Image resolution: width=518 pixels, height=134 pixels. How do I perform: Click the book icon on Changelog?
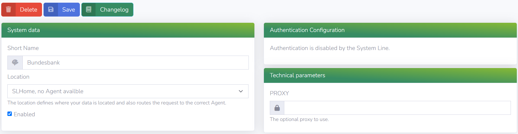click(x=89, y=9)
